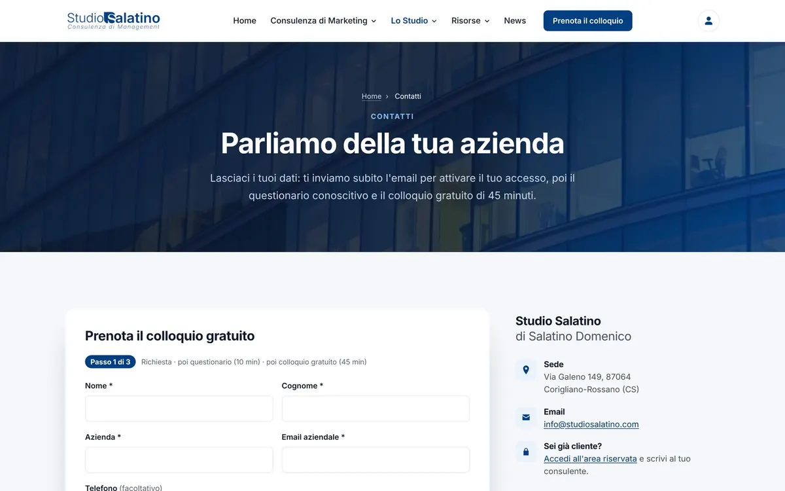Focus the Nome input field

[179, 409]
